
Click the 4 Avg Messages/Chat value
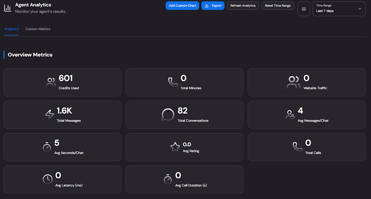(x=300, y=111)
